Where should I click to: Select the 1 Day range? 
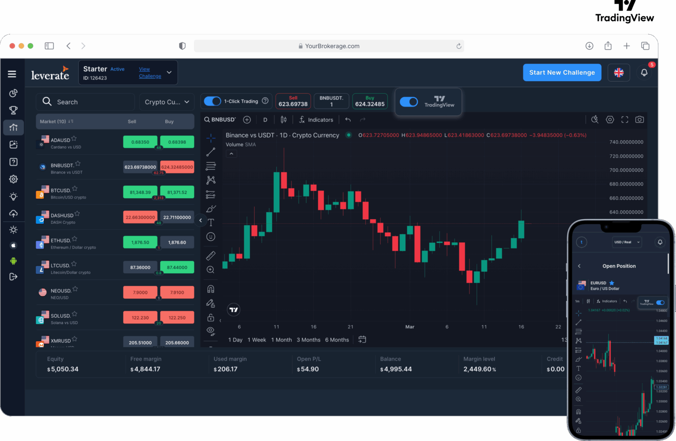pos(235,340)
